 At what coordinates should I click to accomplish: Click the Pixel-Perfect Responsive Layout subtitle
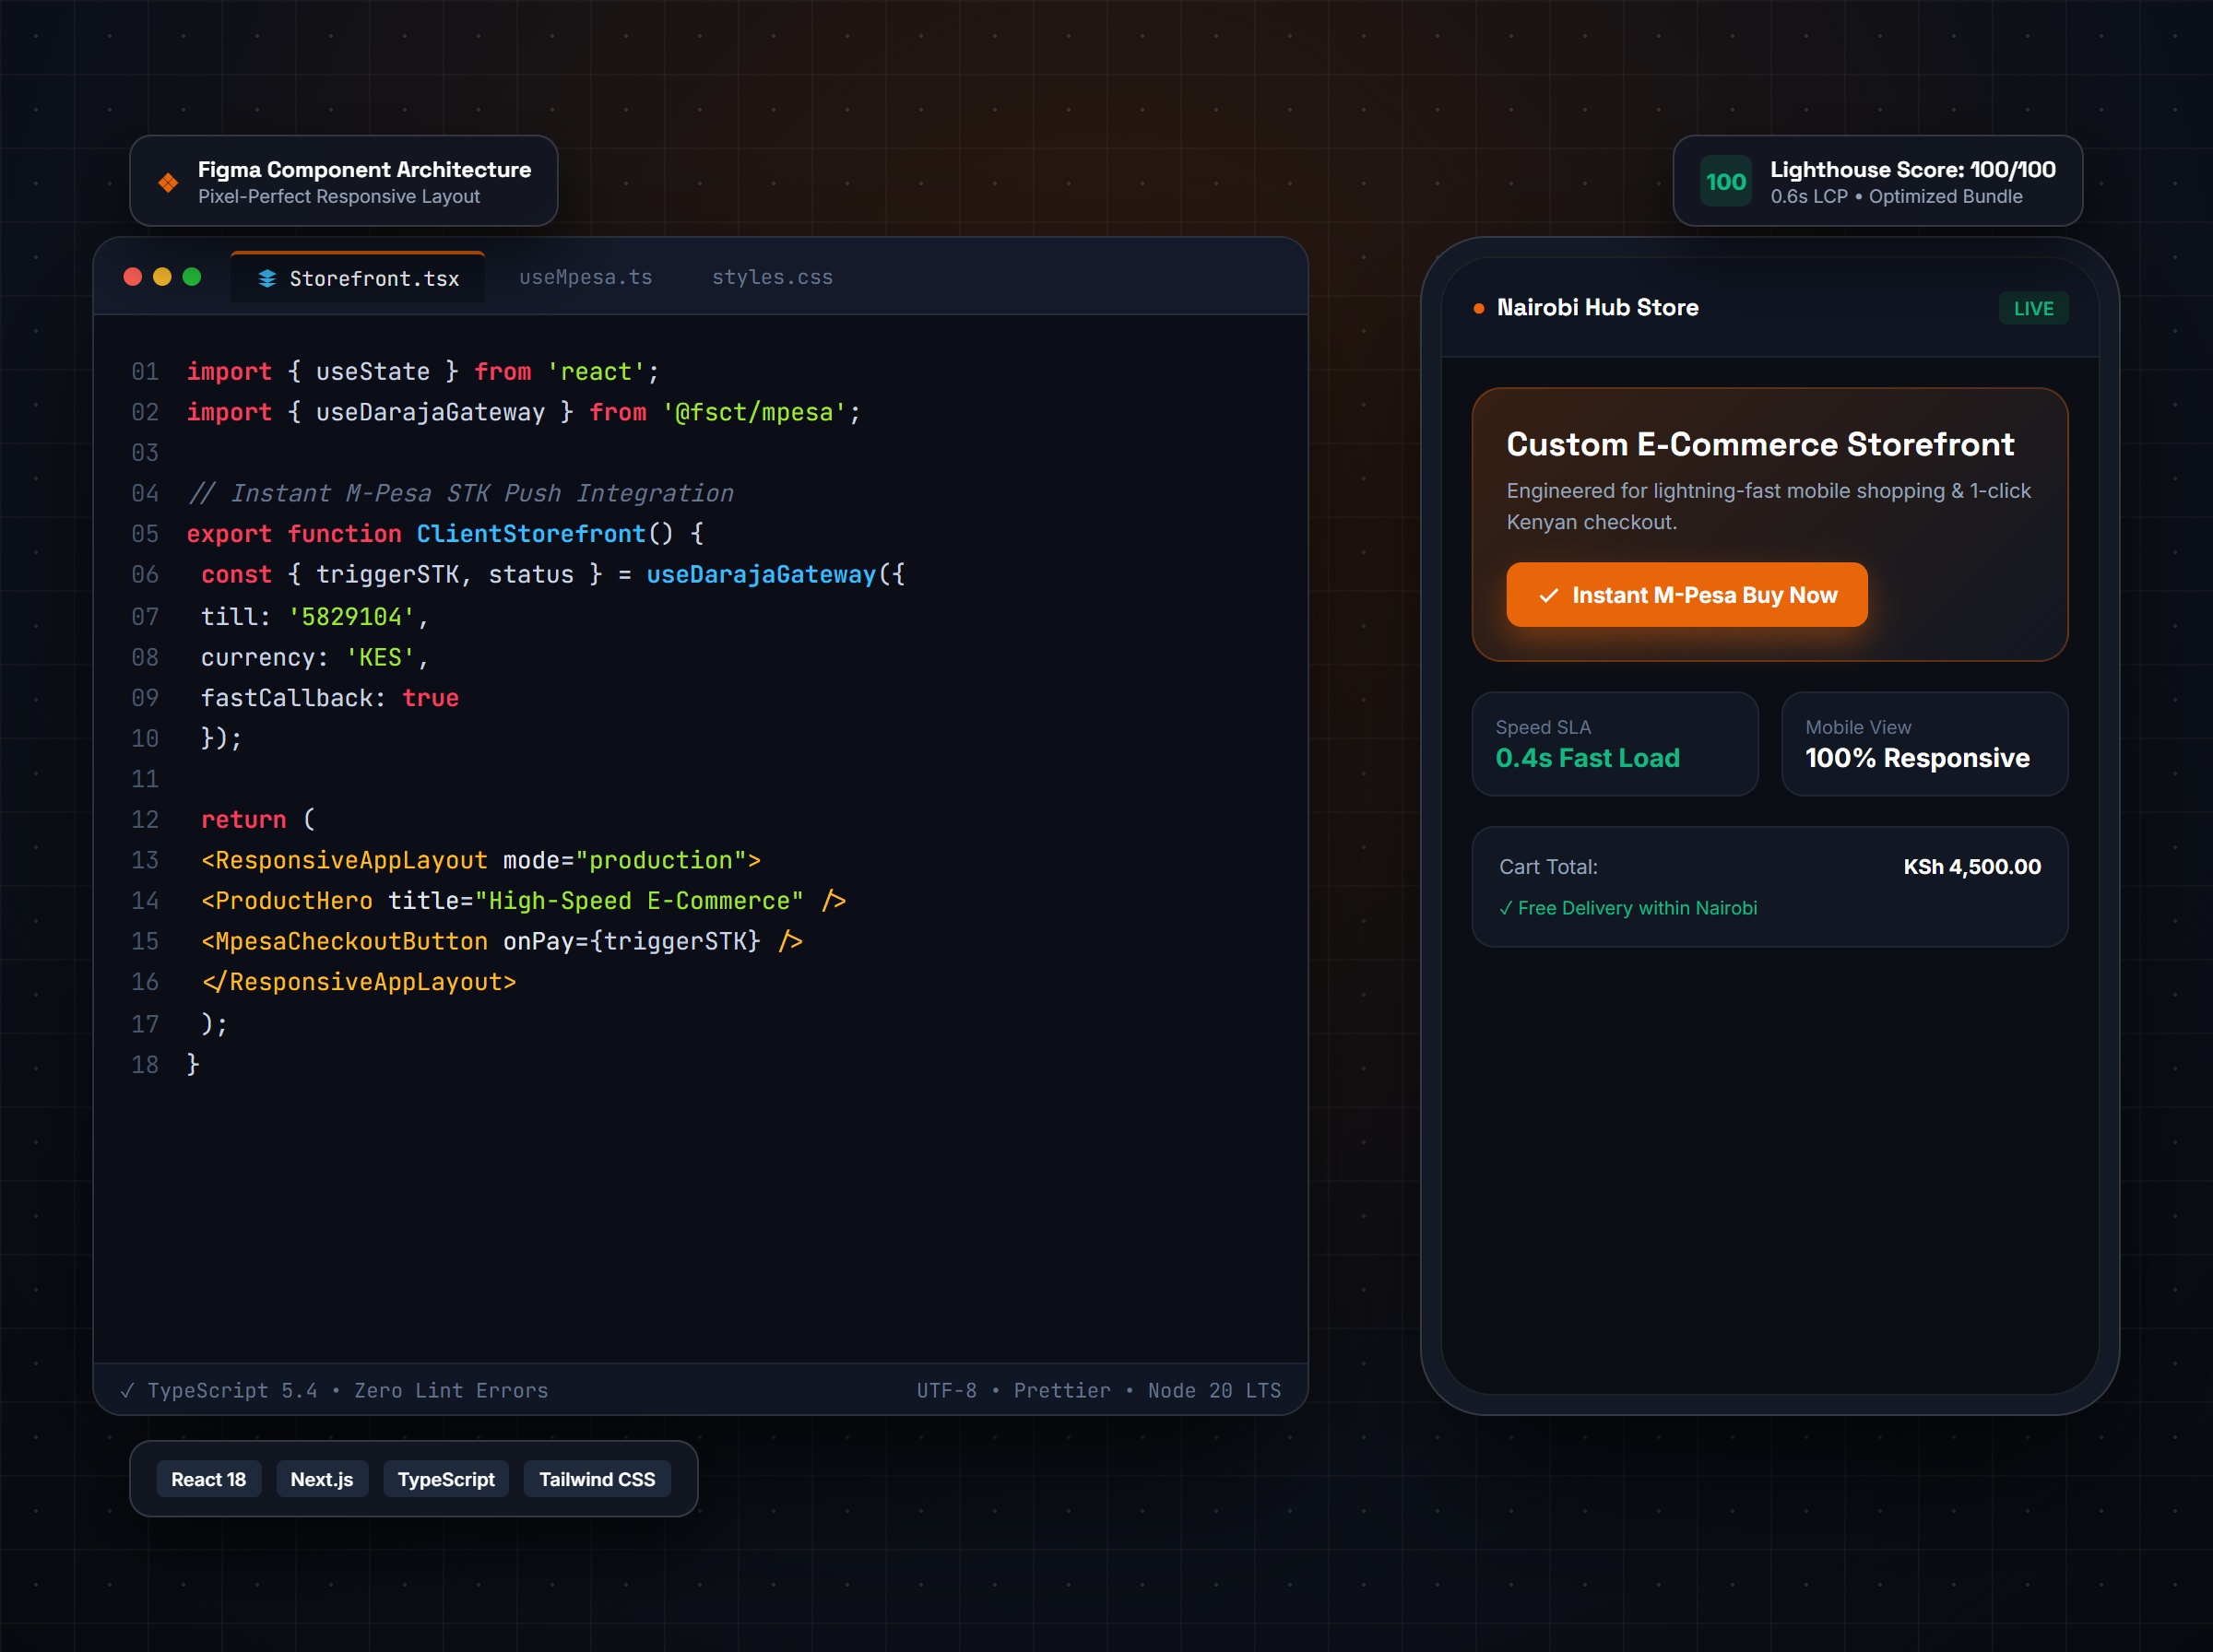pyautogui.click(x=339, y=197)
